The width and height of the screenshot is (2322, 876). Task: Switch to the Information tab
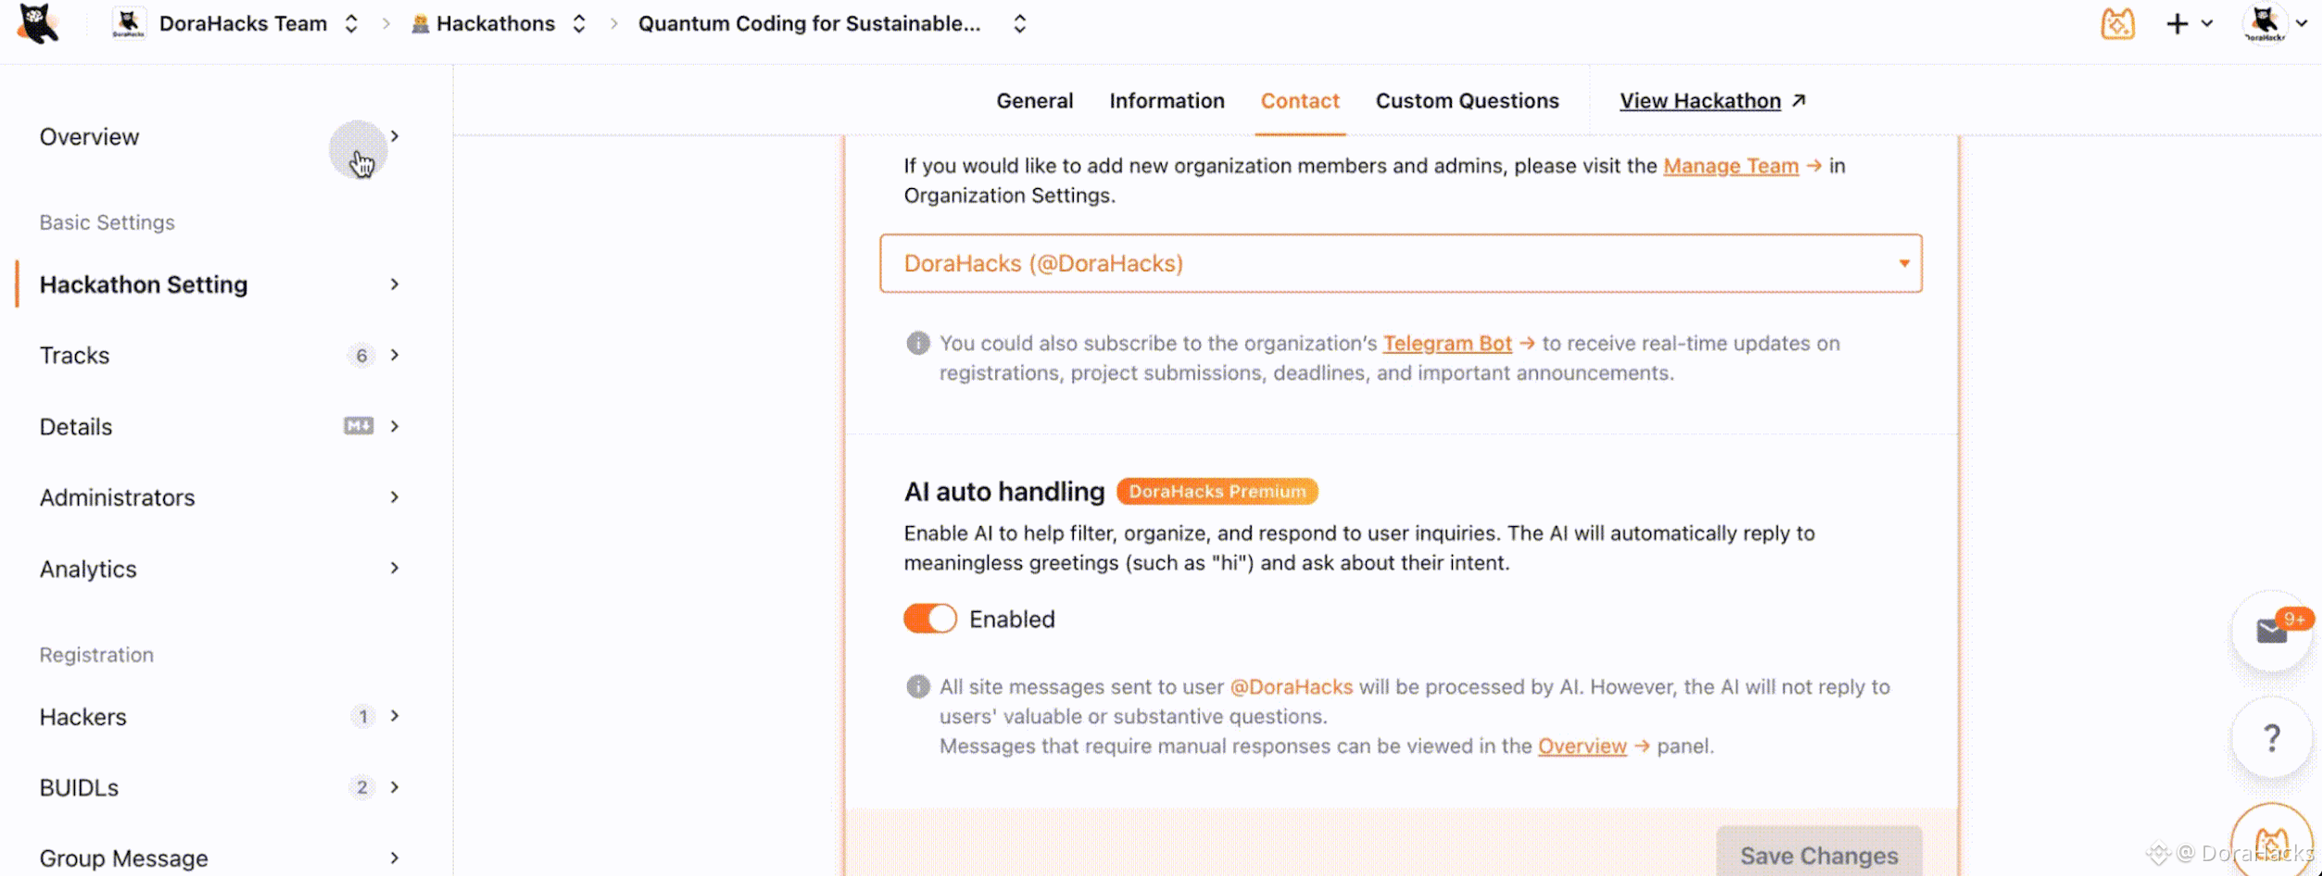[1167, 101]
